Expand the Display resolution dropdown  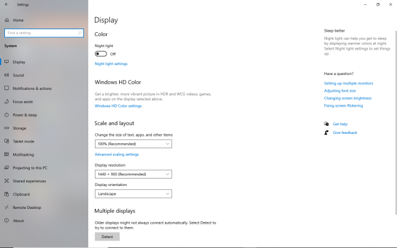pyautogui.click(x=133, y=174)
